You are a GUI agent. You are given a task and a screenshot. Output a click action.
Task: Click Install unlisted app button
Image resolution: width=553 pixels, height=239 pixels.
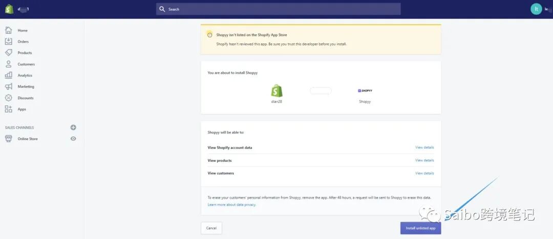[420, 228]
